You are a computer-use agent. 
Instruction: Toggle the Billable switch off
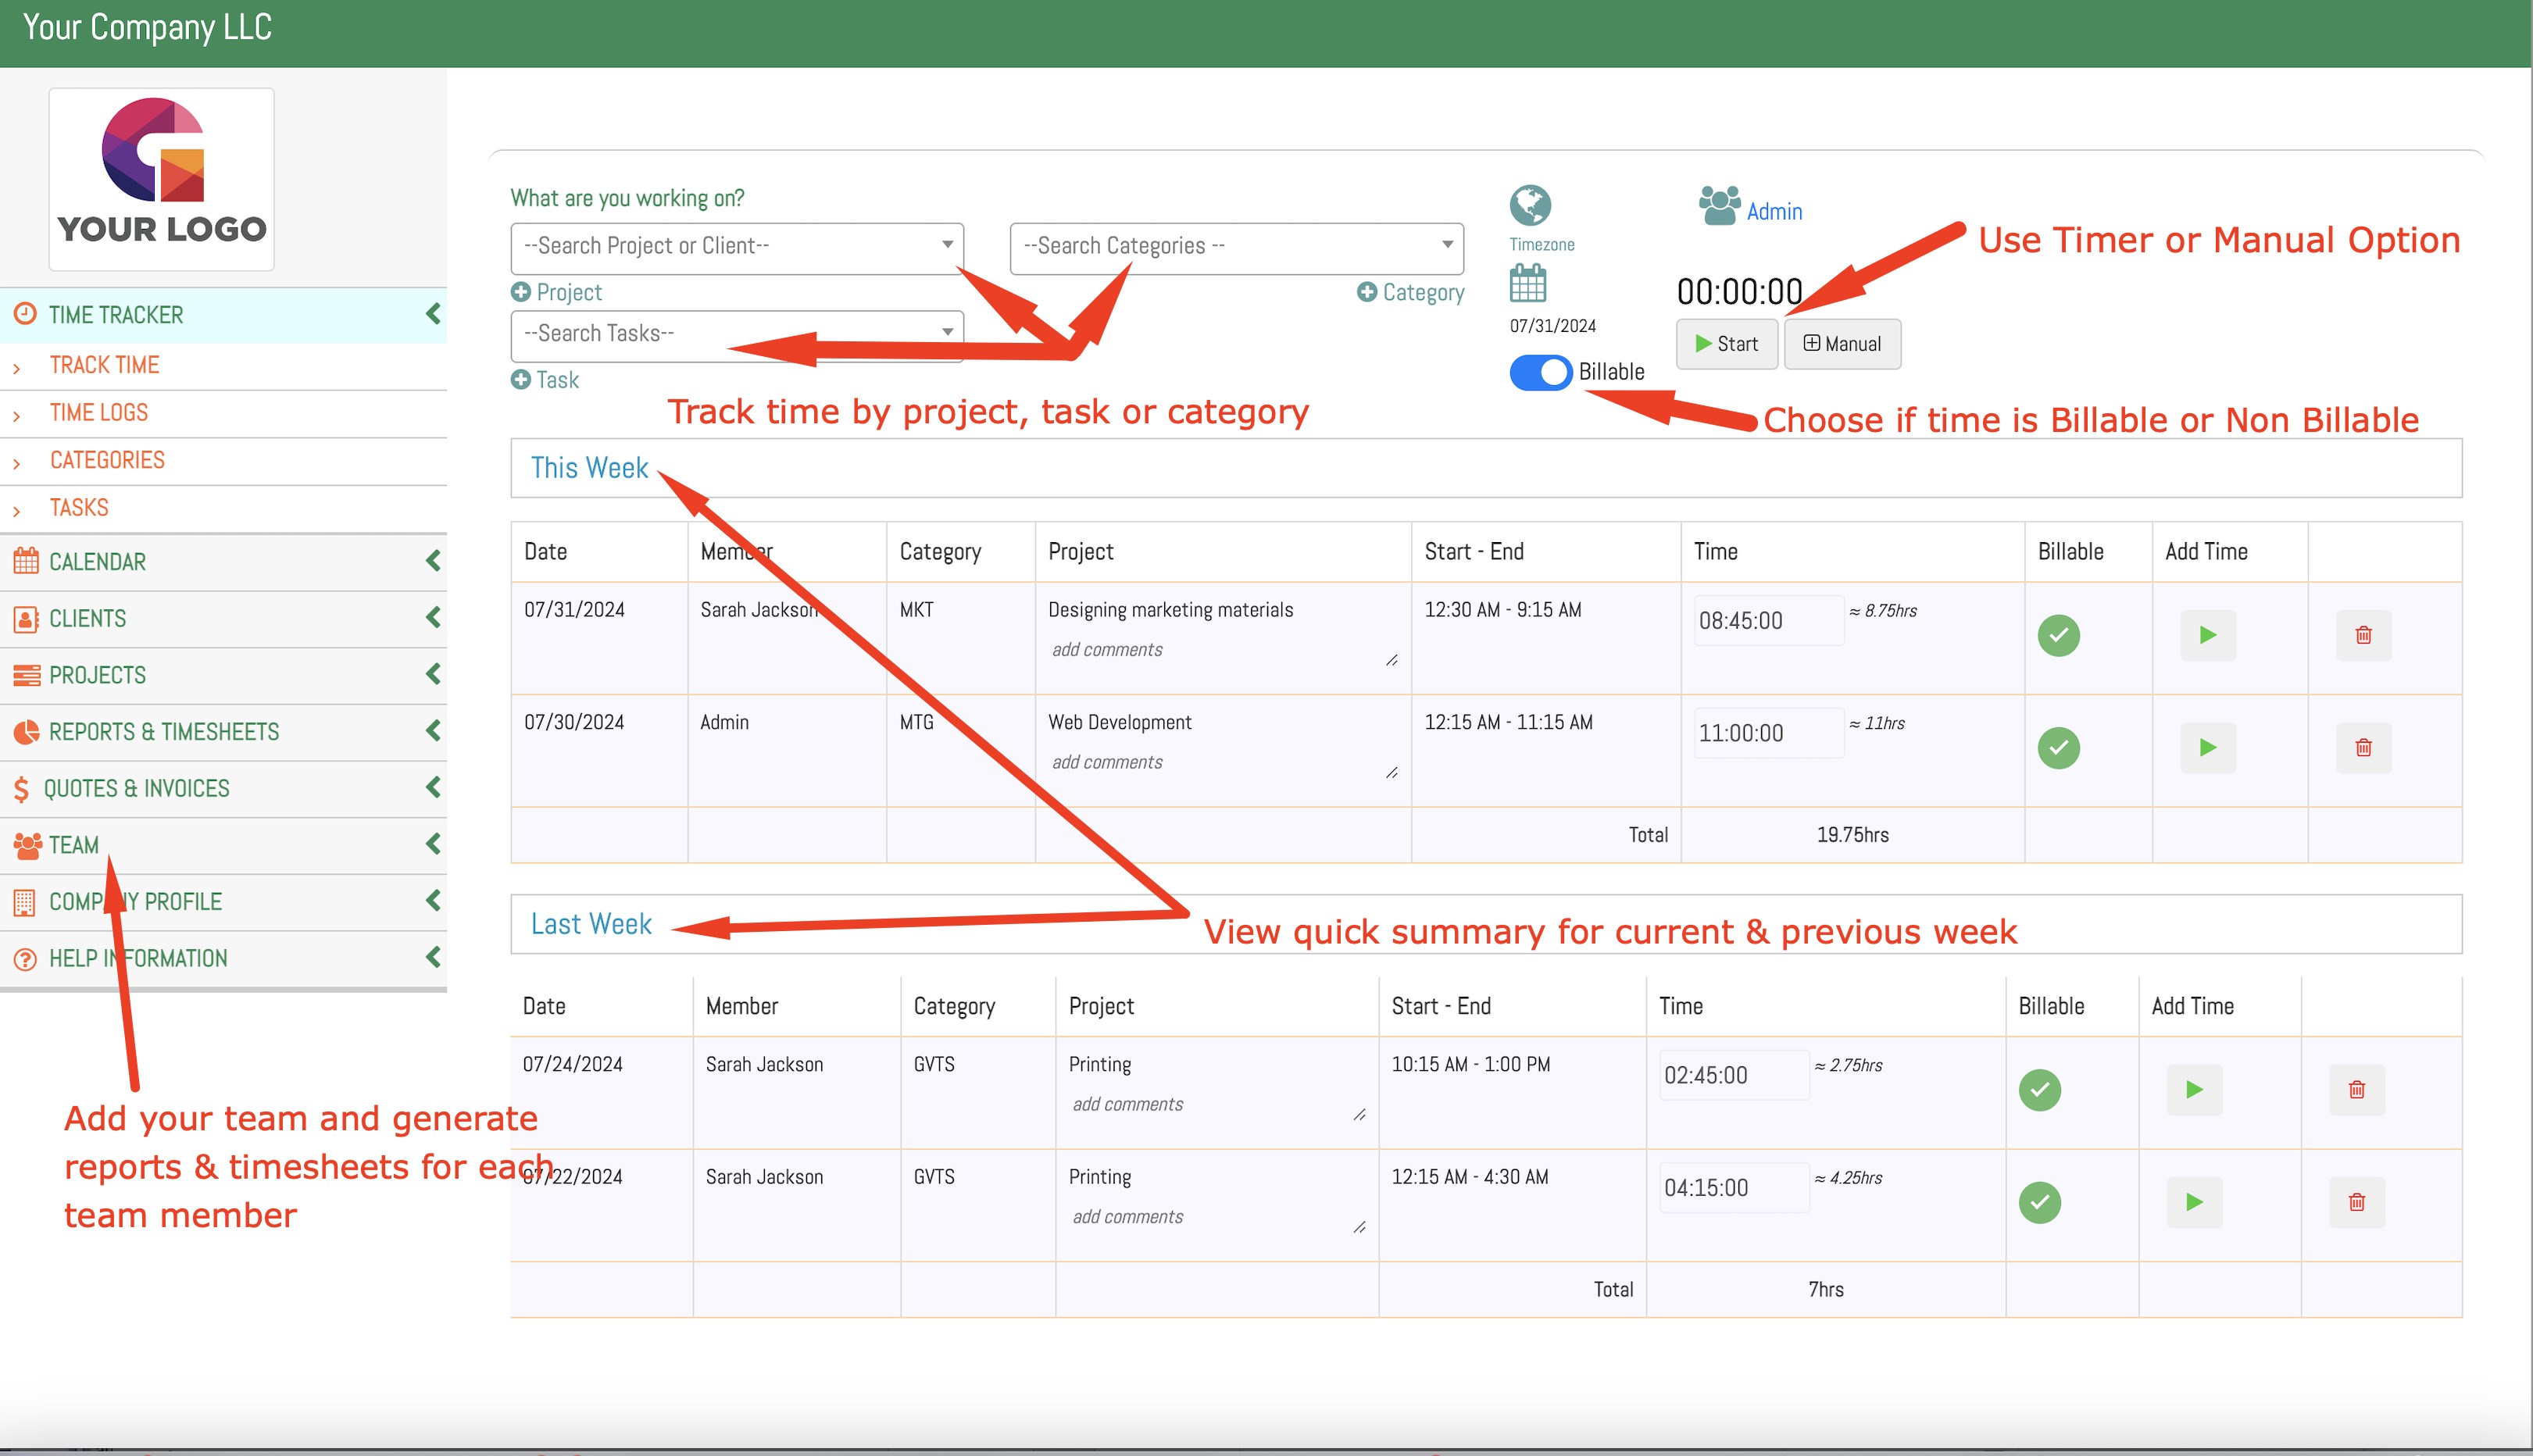1540,372
